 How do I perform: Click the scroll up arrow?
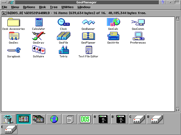click(178, 19)
